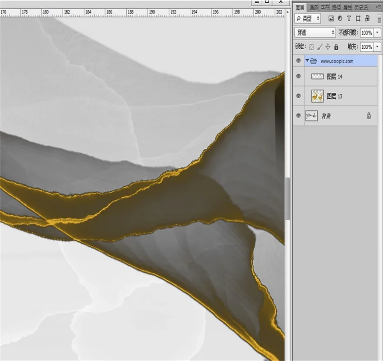This screenshot has width=383, height=361.
Task: Switch to the 通道 tab
Action: [313, 7]
